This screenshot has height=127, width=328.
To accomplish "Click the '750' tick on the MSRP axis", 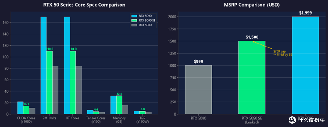I will click(x=173, y=78).
